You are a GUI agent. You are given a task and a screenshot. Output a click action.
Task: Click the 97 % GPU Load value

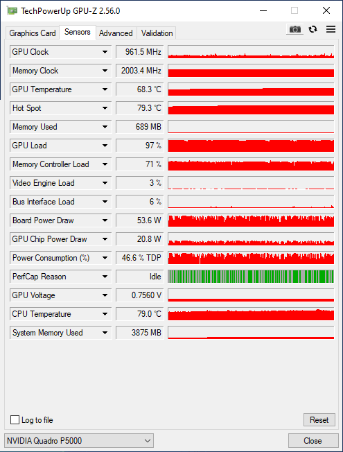coord(140,146)
